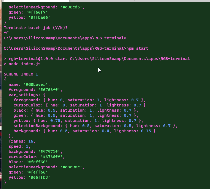Click the 'name' key

[x=14, y=84]
